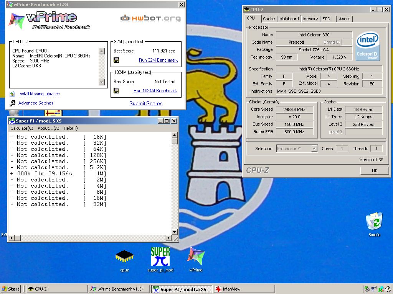Click the Package value Socket 775 LGA
The width and height of the screenshot is (393, 294).
click(x=314, y=50)
